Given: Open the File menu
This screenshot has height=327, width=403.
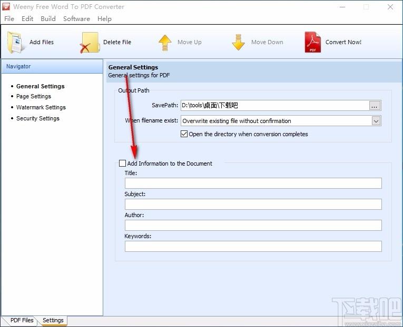Looking at the screenshot, I should [x=9, y=19].
